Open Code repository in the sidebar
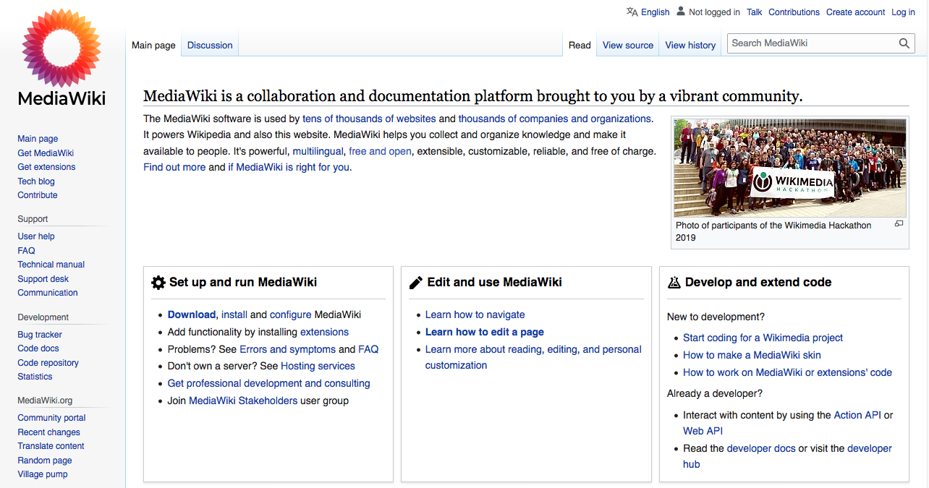The image size is (929, 488). coord(48,363)
